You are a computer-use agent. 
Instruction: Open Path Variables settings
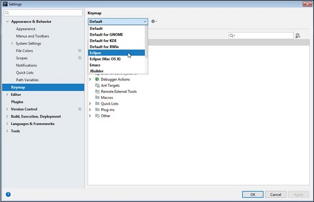27,80
